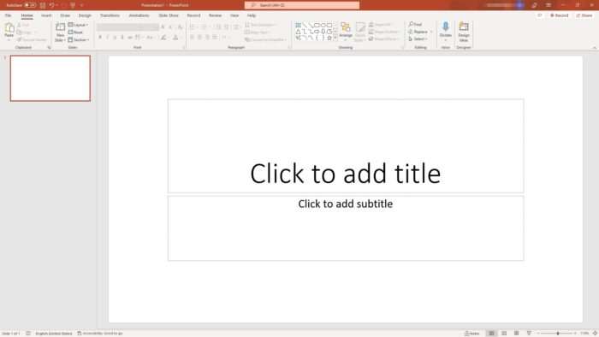Click the Text Highlight Color button
599x337 pixels.
163,38
